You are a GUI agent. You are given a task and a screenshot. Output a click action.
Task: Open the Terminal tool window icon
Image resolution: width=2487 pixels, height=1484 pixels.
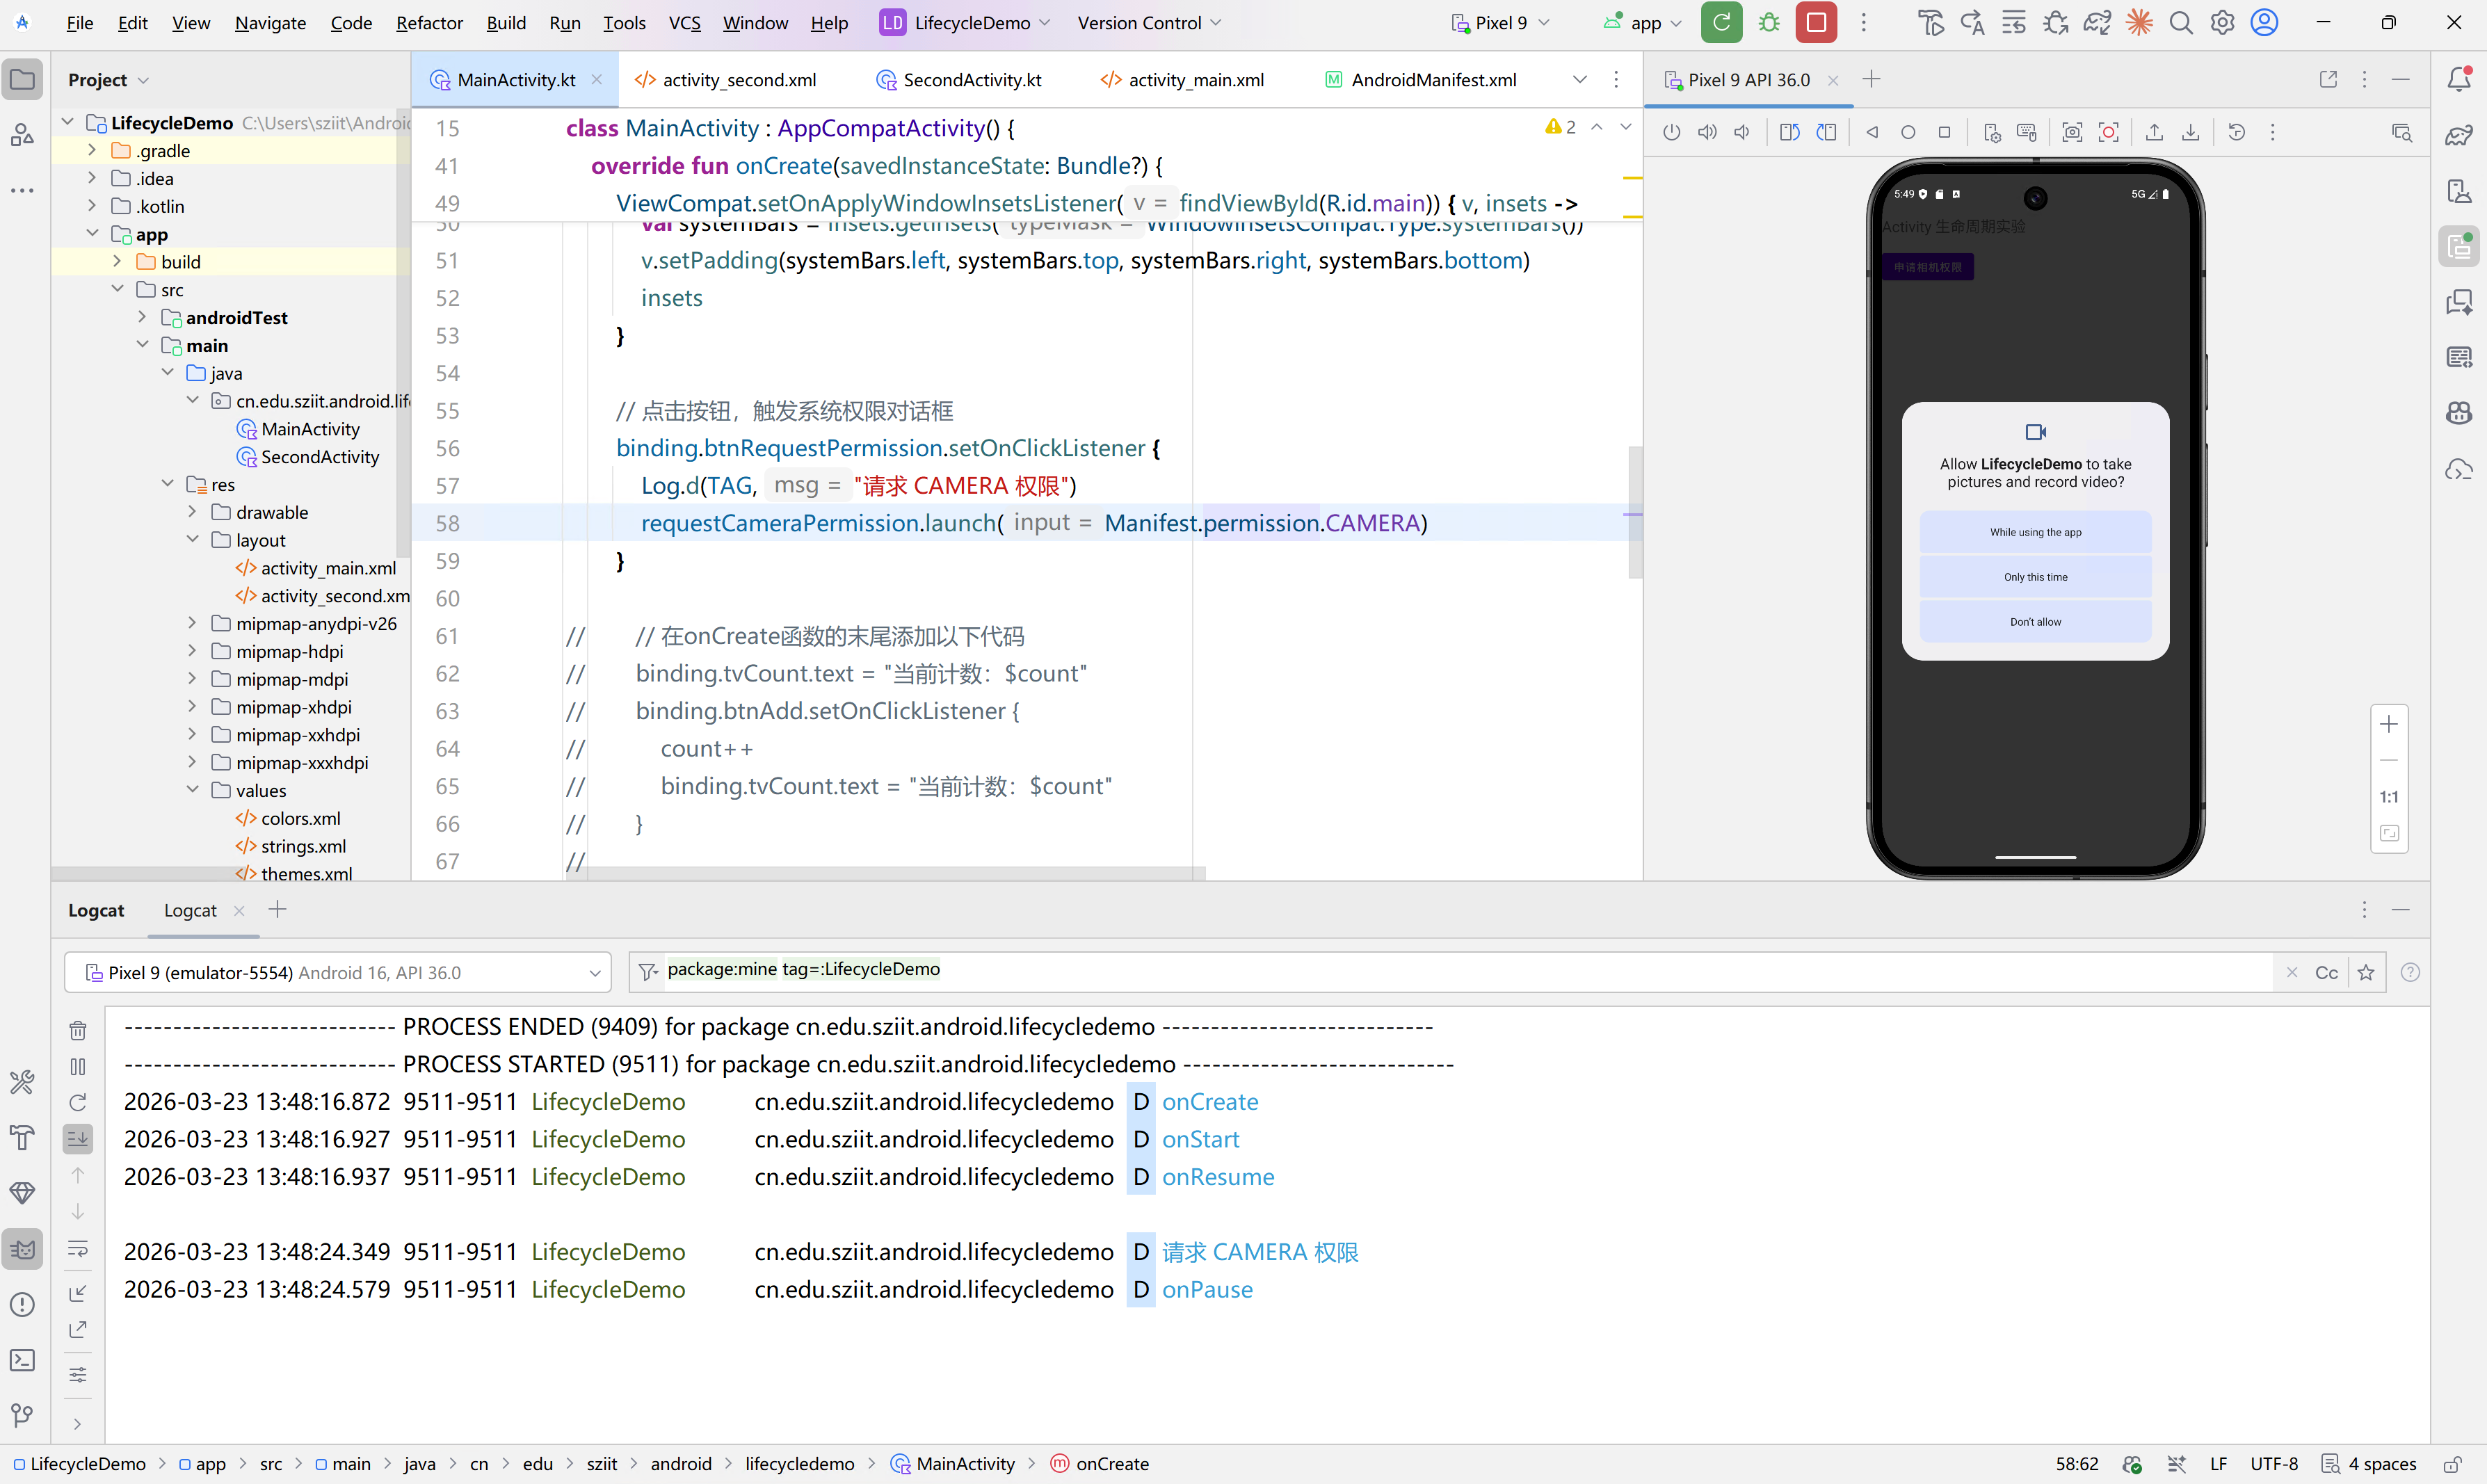(x=22, y=1360)
